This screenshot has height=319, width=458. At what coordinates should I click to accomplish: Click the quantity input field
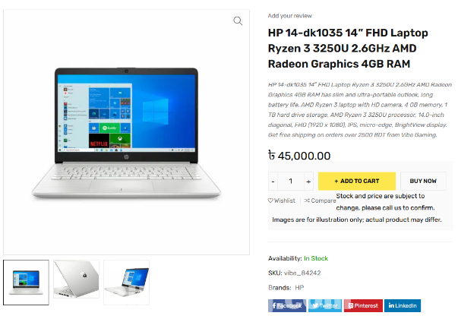(x=291, y=182)
